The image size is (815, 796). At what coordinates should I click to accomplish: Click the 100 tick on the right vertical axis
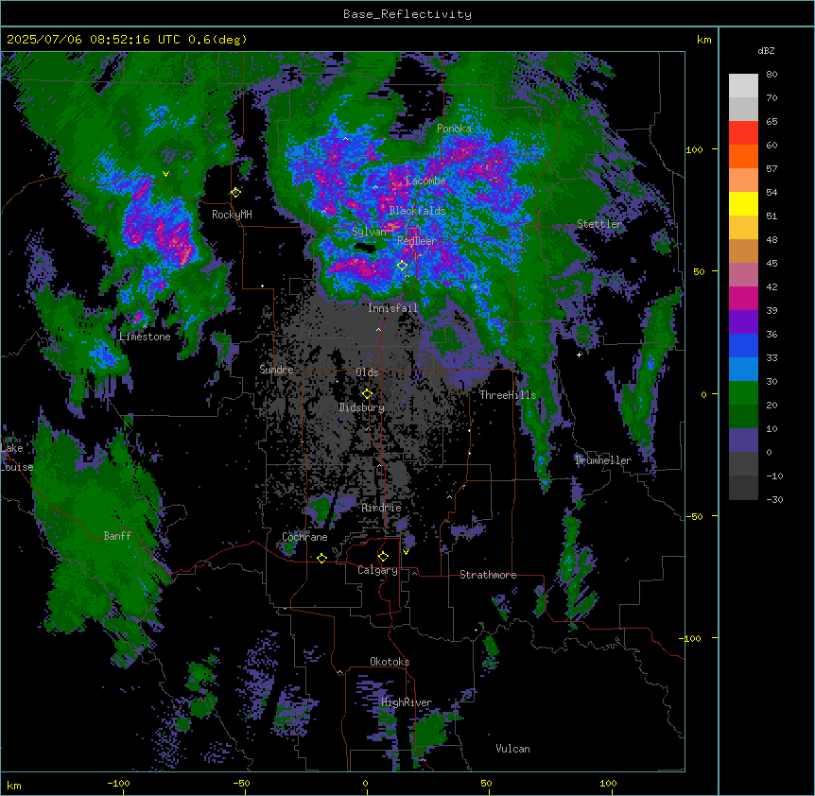[x=694, y=149]
